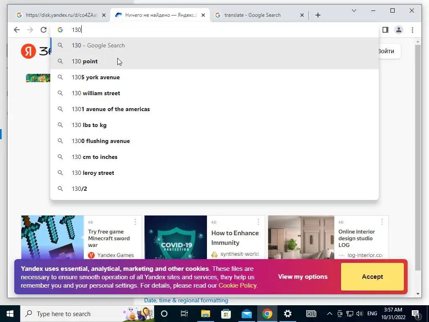Image resolution: width=429 pixels, height=322 pixels.
Task: Open 'Date, time & regional formatting' link behind Chrome
Action: point(186,300)
